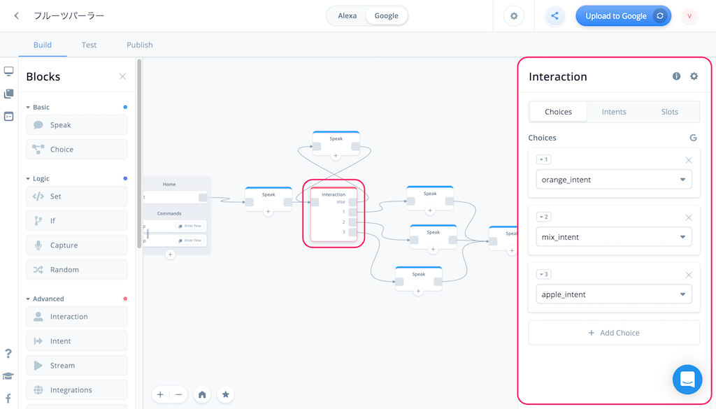716x409 pixels.
Task: Click Upload to Google button
Action: 623,16
